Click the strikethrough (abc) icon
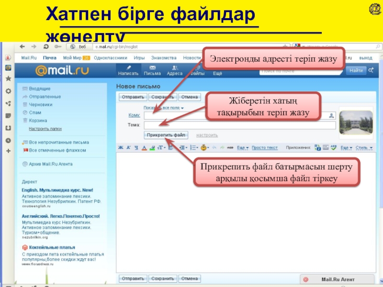Viewport: 383px width, 287px height. click(x=230, y=148)
